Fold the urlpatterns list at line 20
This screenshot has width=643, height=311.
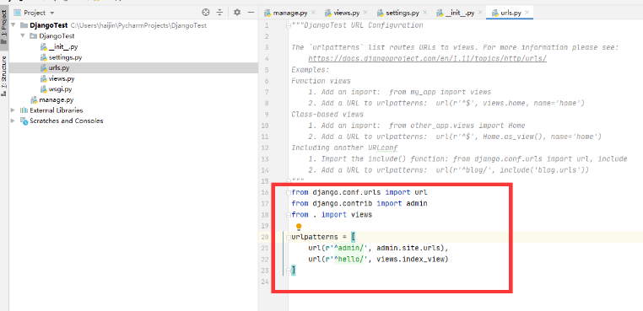click(289, 237)
